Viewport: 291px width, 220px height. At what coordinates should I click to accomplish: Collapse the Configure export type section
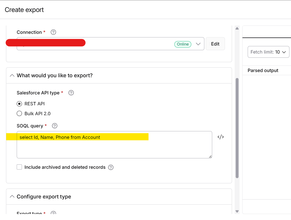[x=12, y=196]
